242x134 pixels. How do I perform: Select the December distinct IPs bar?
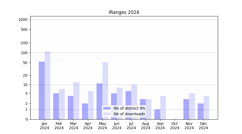point(201,111)
